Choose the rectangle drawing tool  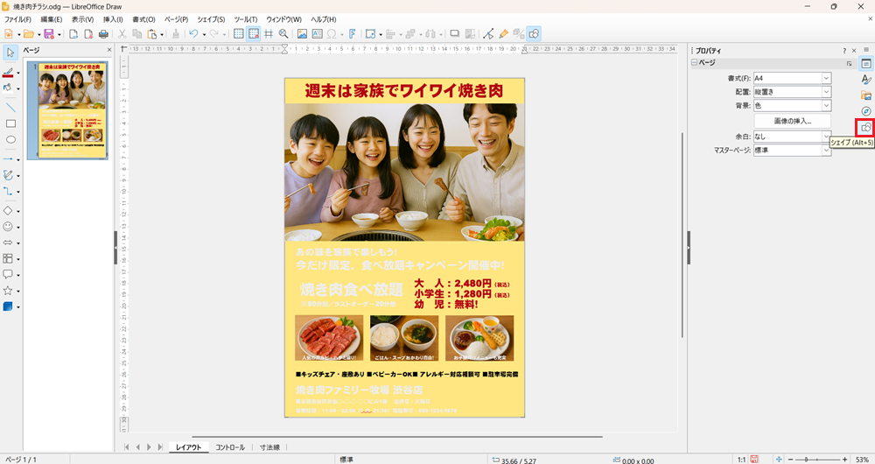pyautogui.click(x=10, y=124)
